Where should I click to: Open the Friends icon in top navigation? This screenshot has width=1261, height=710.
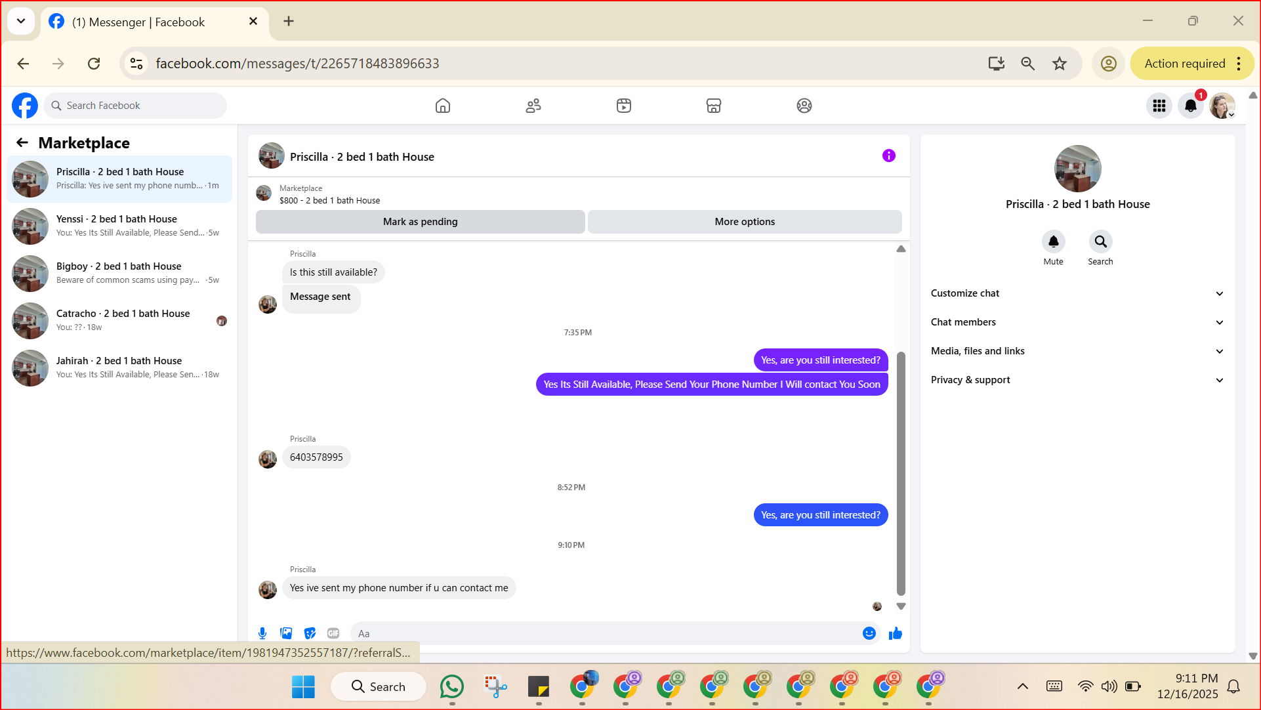(533, 106)
